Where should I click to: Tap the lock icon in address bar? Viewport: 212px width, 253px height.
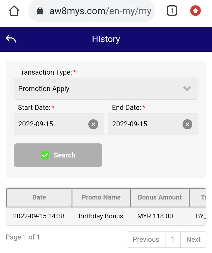pos(40,11)
